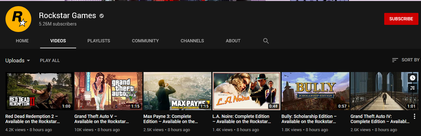Image resolution: width=421 pixels, height=136 pixels.
Task: Click the 2.6K views text under GTA IV
Action: coord(361,130)
